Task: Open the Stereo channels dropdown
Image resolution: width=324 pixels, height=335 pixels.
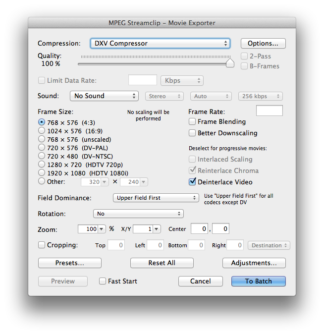Action: (164, 96)
